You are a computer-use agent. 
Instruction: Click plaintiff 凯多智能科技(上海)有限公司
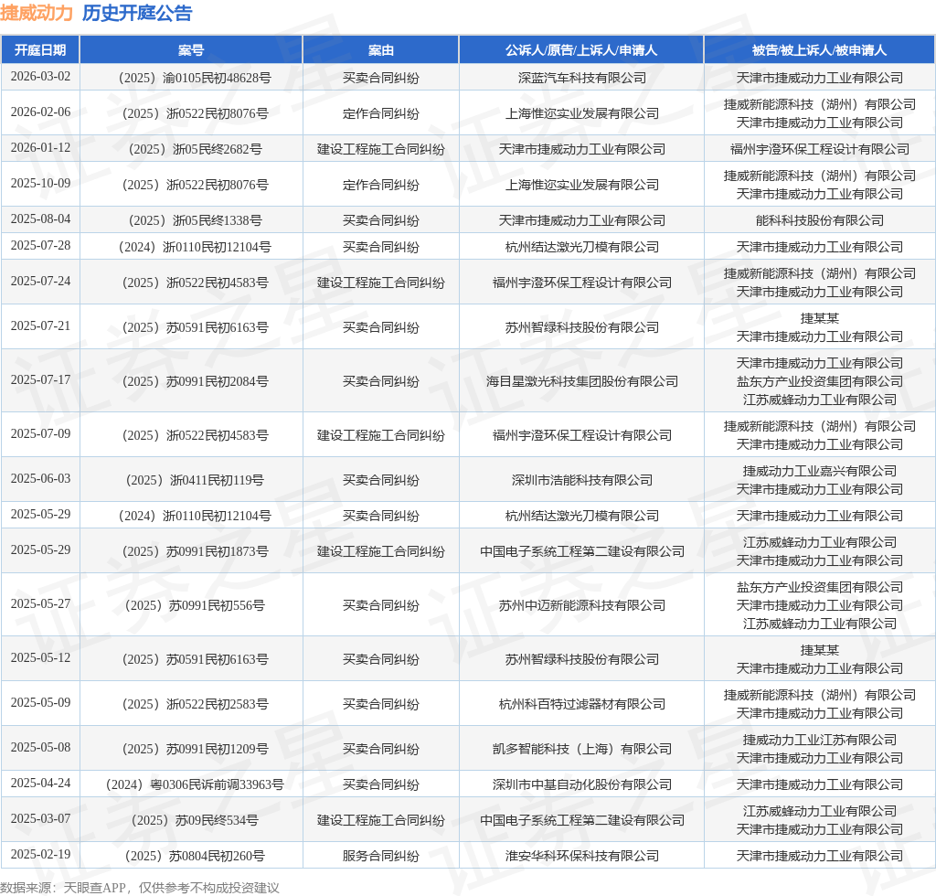tap(582, 749)
